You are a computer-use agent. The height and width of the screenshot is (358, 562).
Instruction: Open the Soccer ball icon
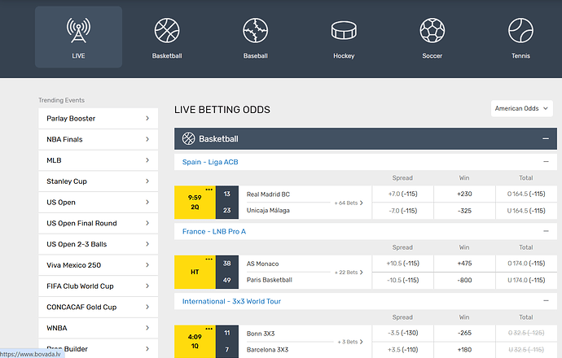[x=432, y=31]
